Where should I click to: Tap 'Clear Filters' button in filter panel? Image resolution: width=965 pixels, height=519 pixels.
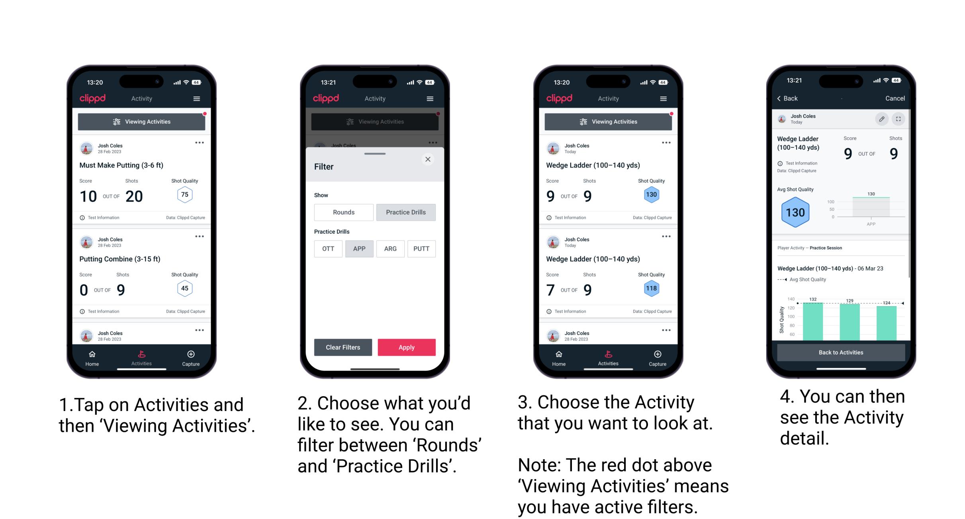click(343, 347)
